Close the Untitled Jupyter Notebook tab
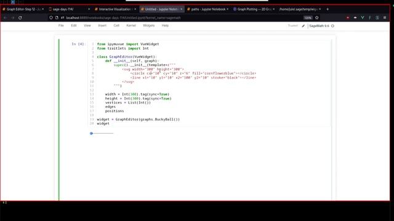394x221 pixels. point(182,9)
